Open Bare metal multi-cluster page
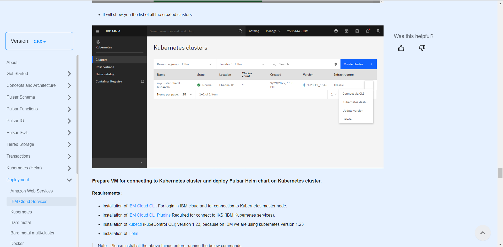503x247 pixels. [x=32, y=233]
